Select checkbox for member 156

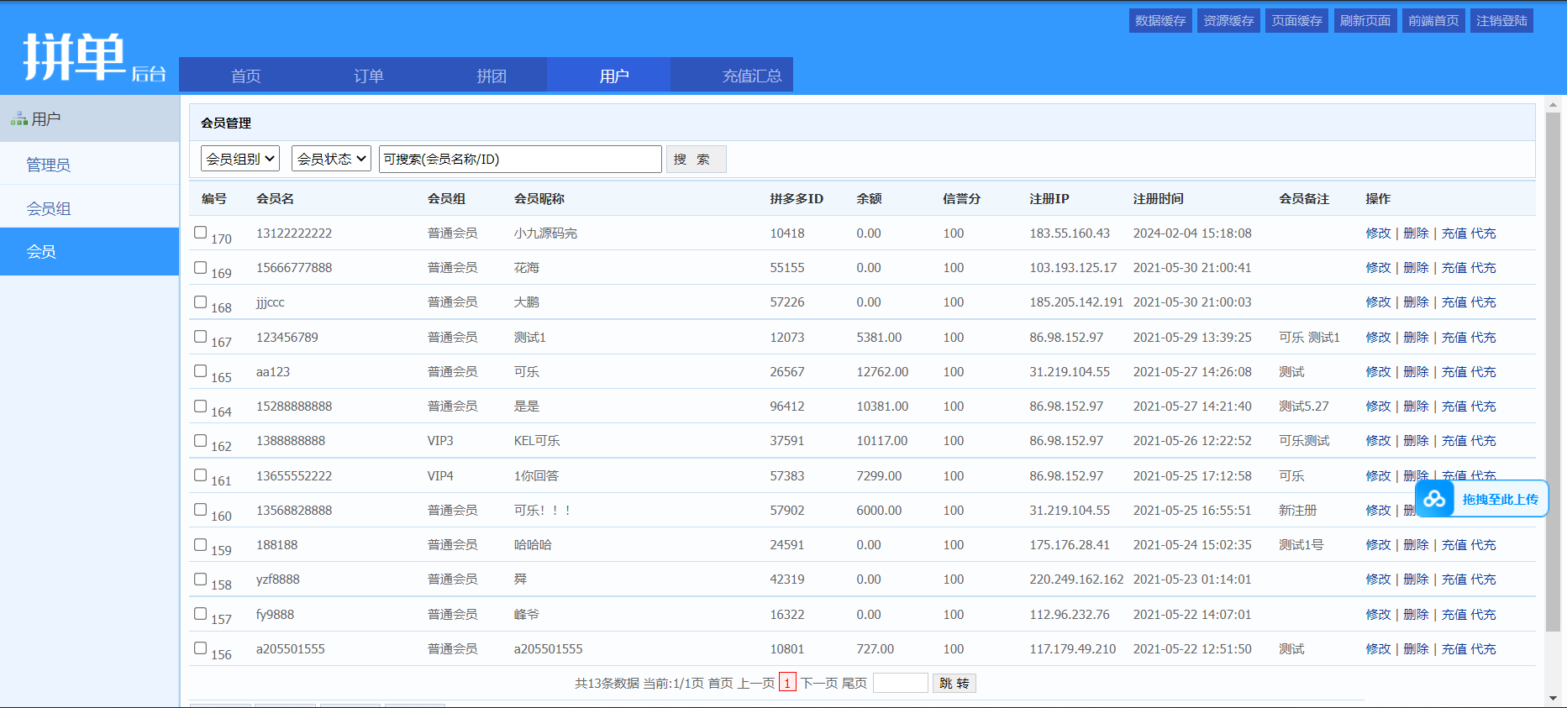[200, 648]
